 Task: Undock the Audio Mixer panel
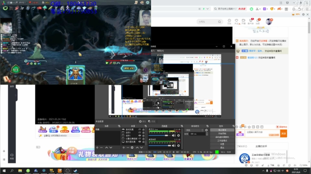182,126
